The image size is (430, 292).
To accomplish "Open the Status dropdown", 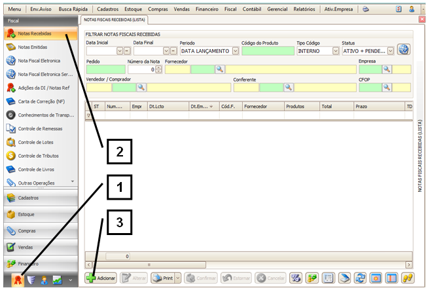I will coord(391,50).
